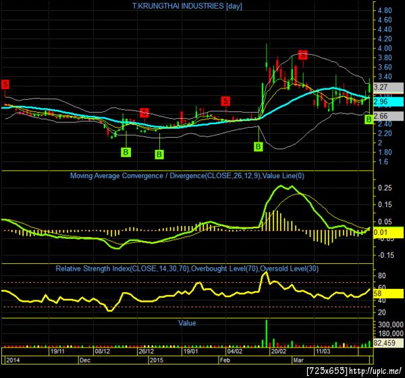Screen dimensions: 405x378
Task: Click the 20 RSI axis value
Action: point(382,313)
